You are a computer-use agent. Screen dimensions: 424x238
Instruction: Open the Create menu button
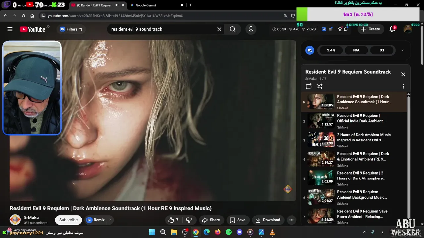371,29
